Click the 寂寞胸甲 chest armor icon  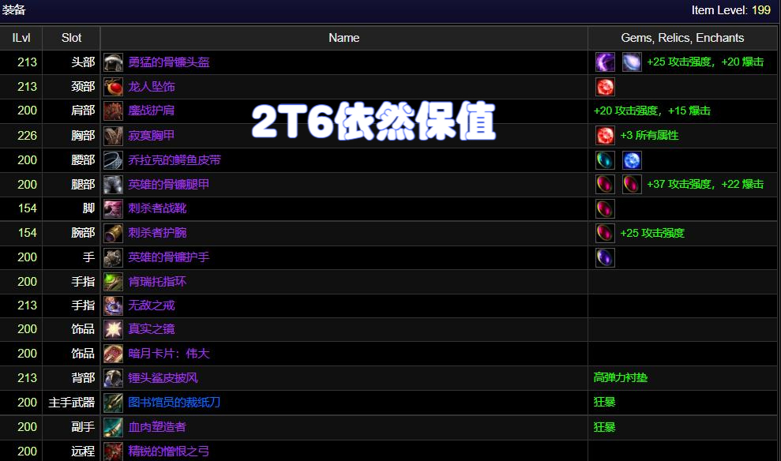113,136
